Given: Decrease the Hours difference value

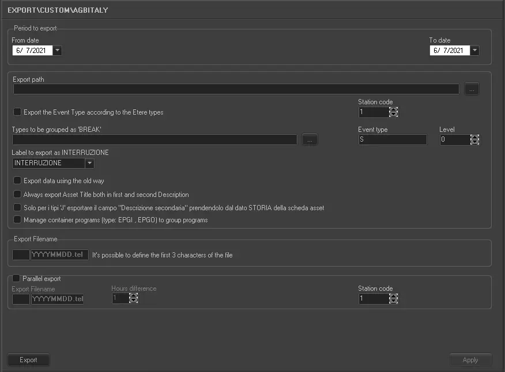Looking at the screenshot, I should click(x=134, y=301).
